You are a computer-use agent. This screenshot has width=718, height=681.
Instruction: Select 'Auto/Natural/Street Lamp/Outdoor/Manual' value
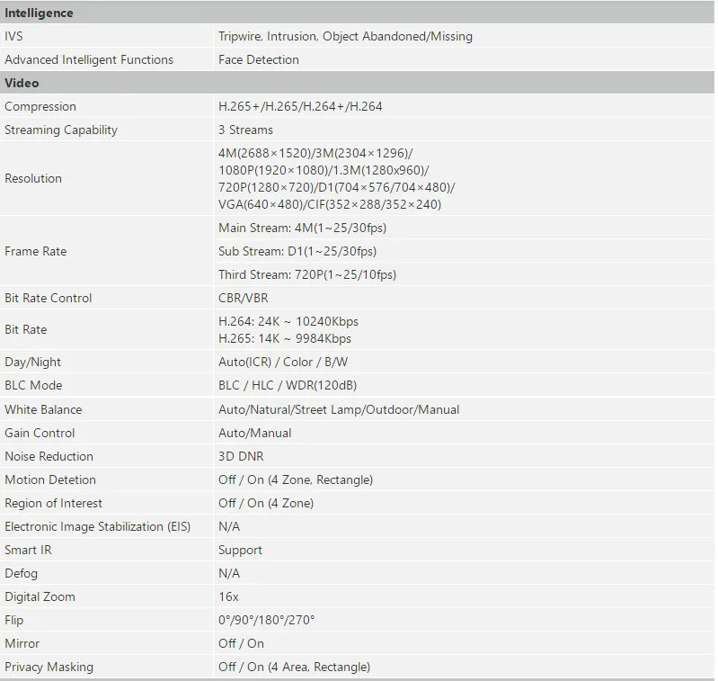point(339,409)
